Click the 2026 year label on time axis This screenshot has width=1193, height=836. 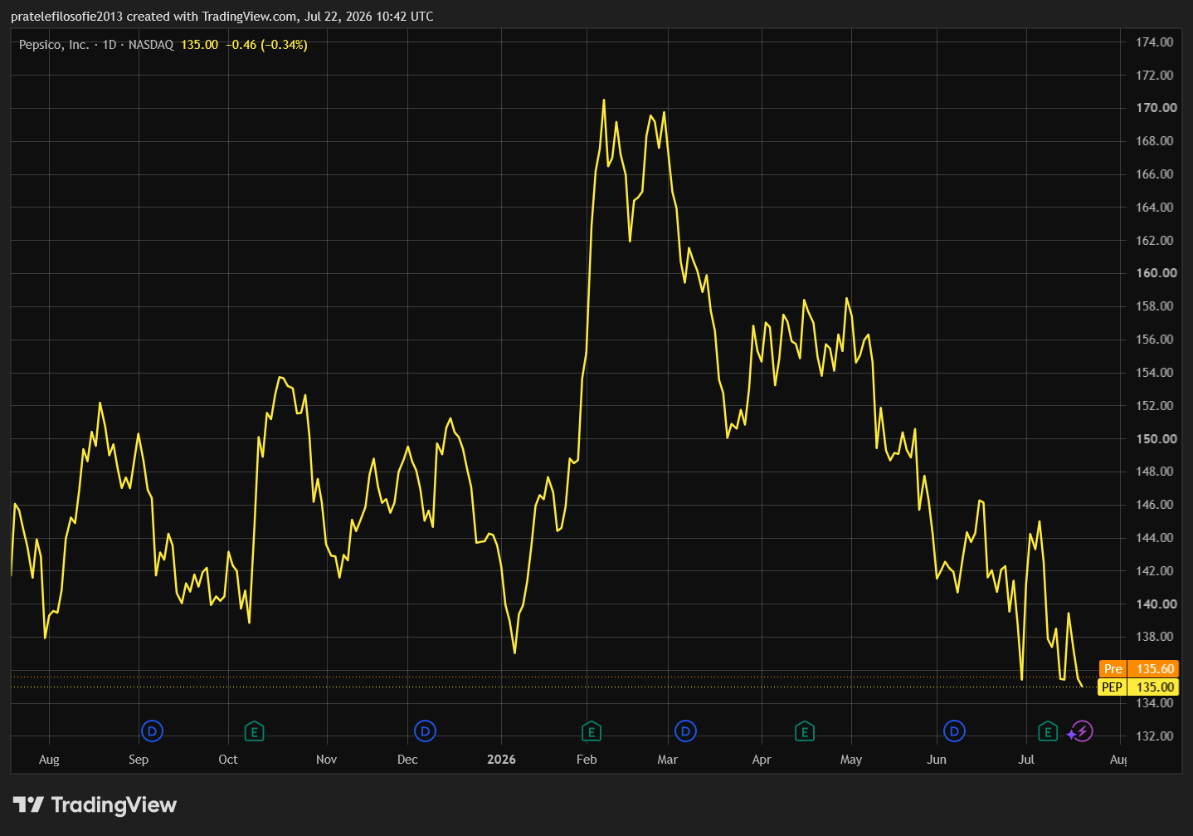click(501, 759)
